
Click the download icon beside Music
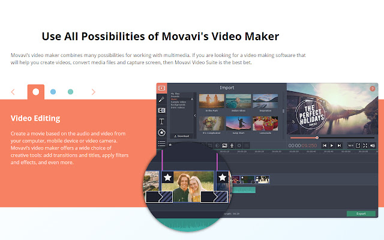[192, 99]
